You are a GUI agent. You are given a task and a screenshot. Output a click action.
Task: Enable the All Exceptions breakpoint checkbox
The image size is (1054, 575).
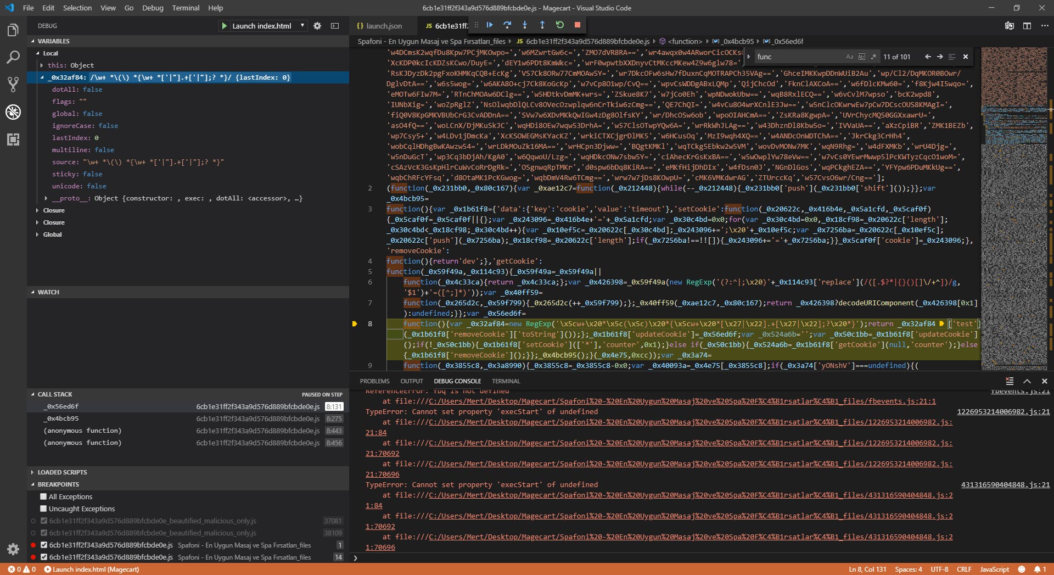coord(43,496)
